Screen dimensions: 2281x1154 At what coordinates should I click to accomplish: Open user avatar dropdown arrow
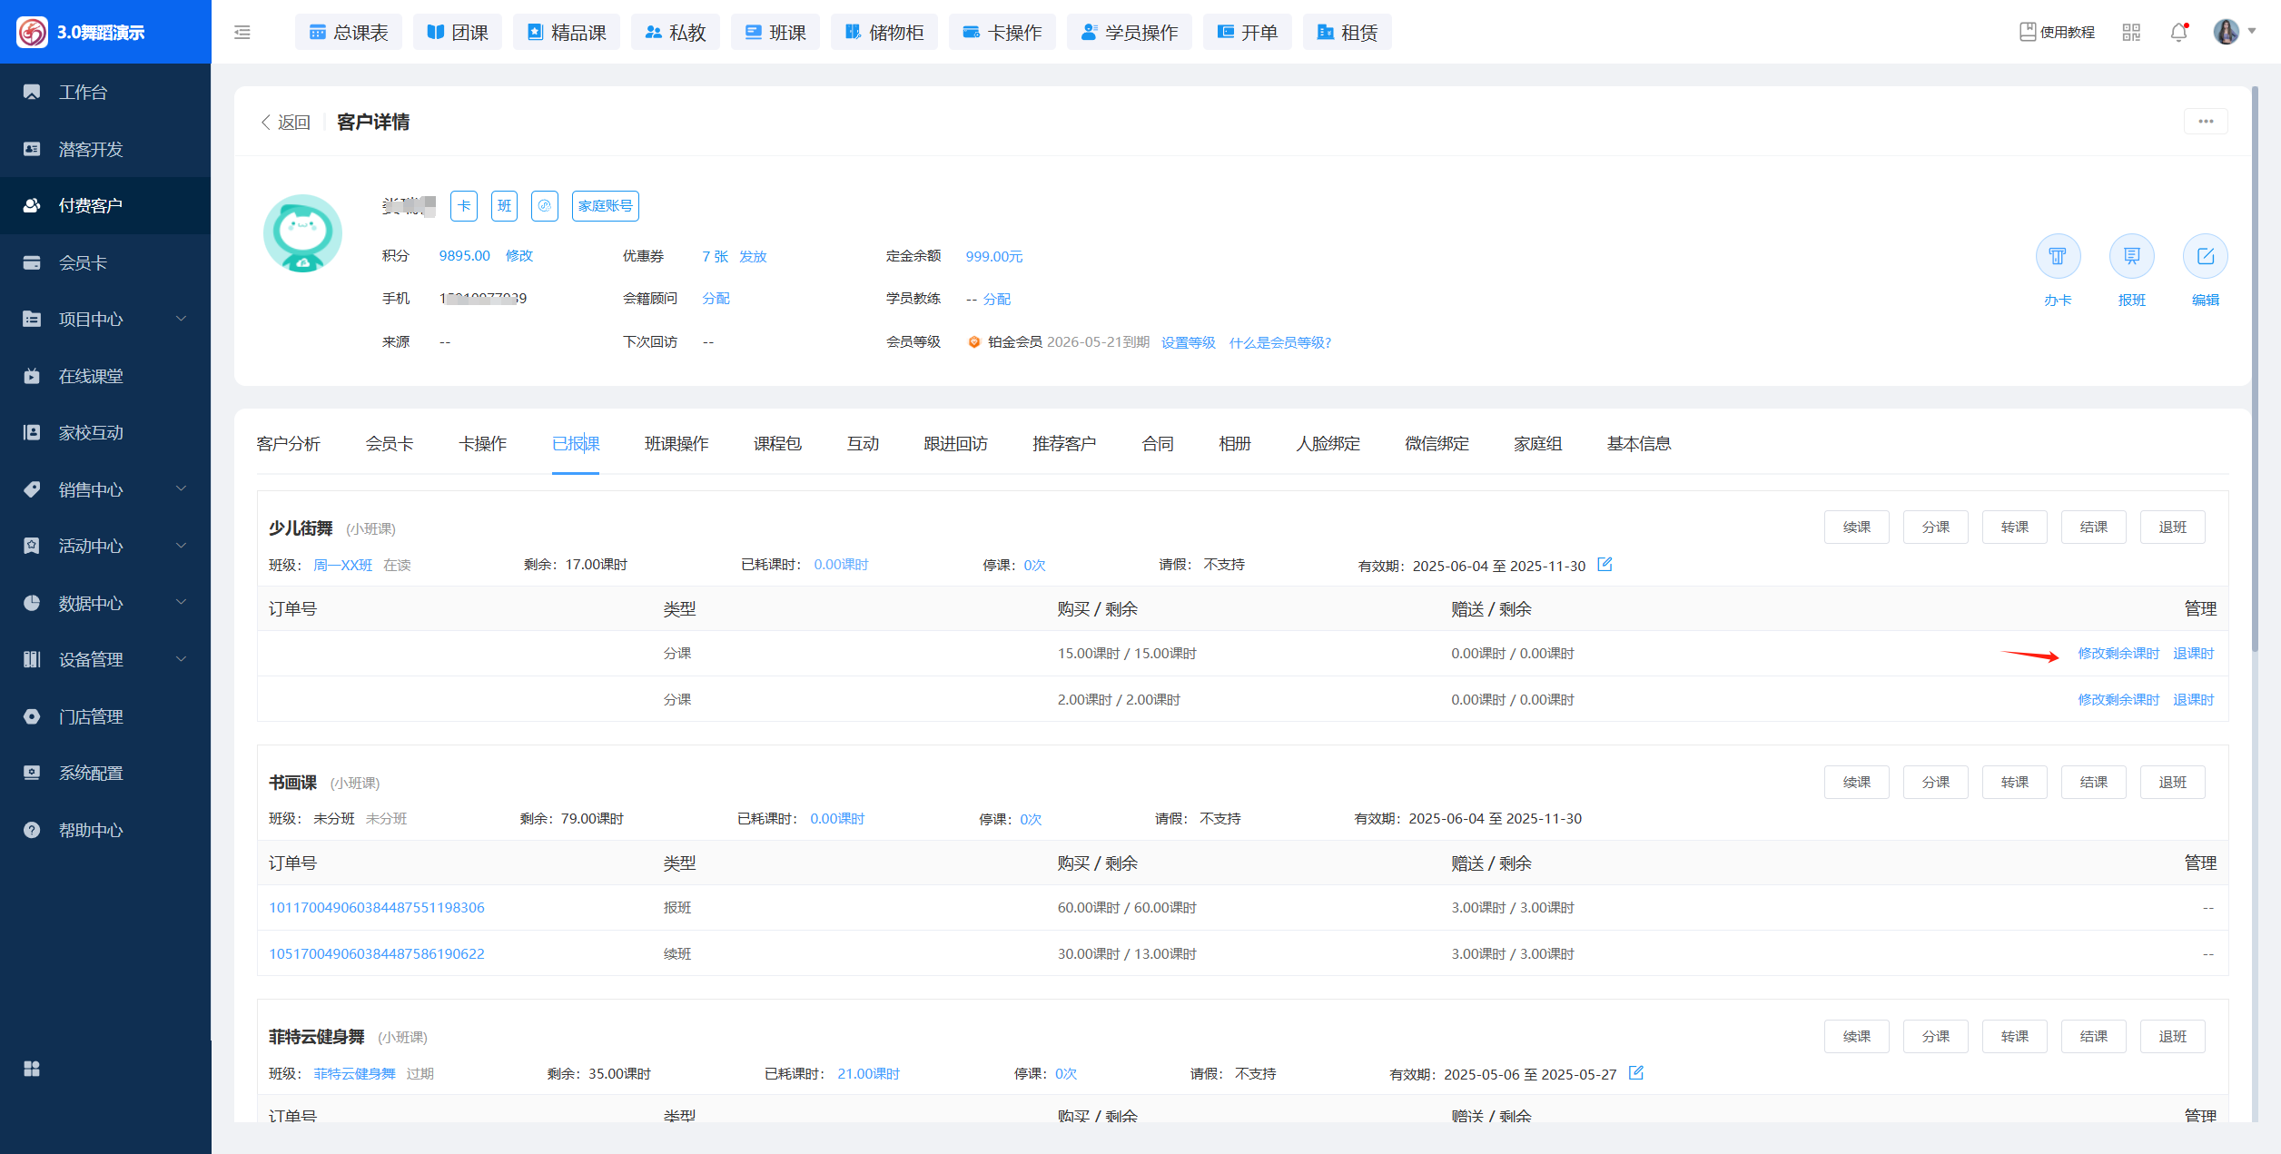[x=2252, y=32]
